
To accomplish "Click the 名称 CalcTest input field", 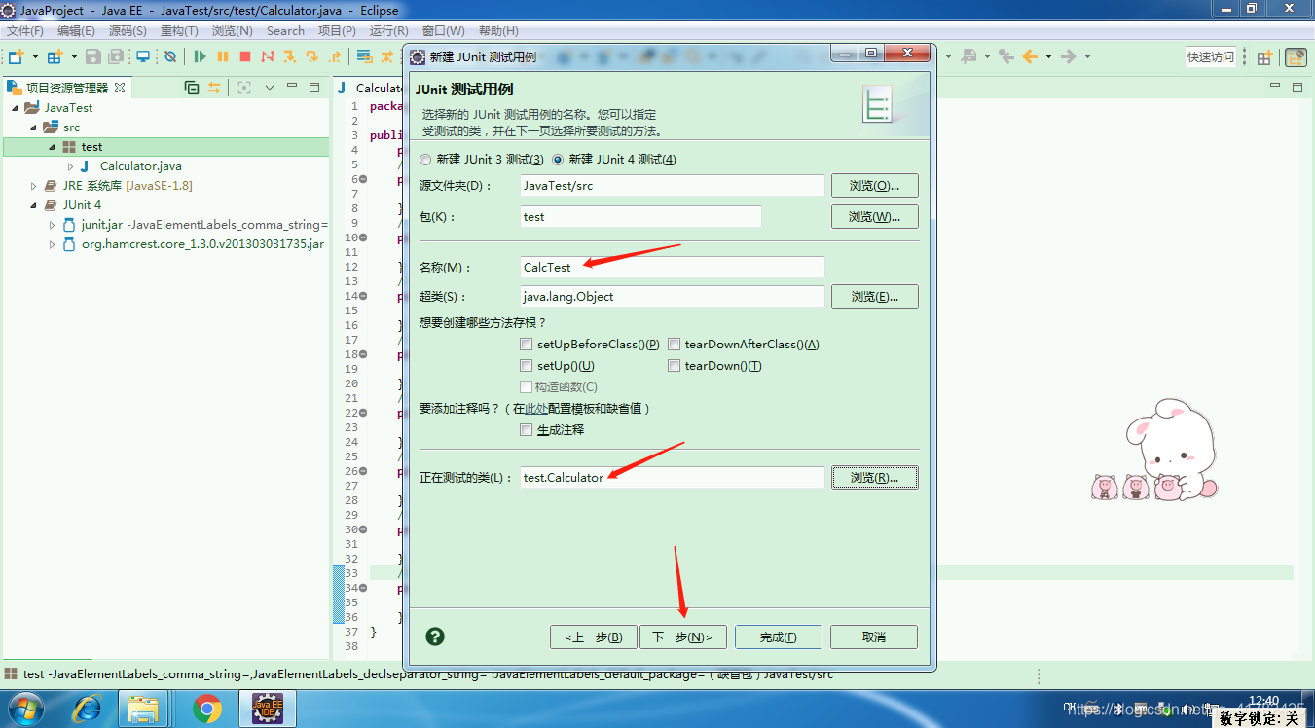I will tap(672, 268).
